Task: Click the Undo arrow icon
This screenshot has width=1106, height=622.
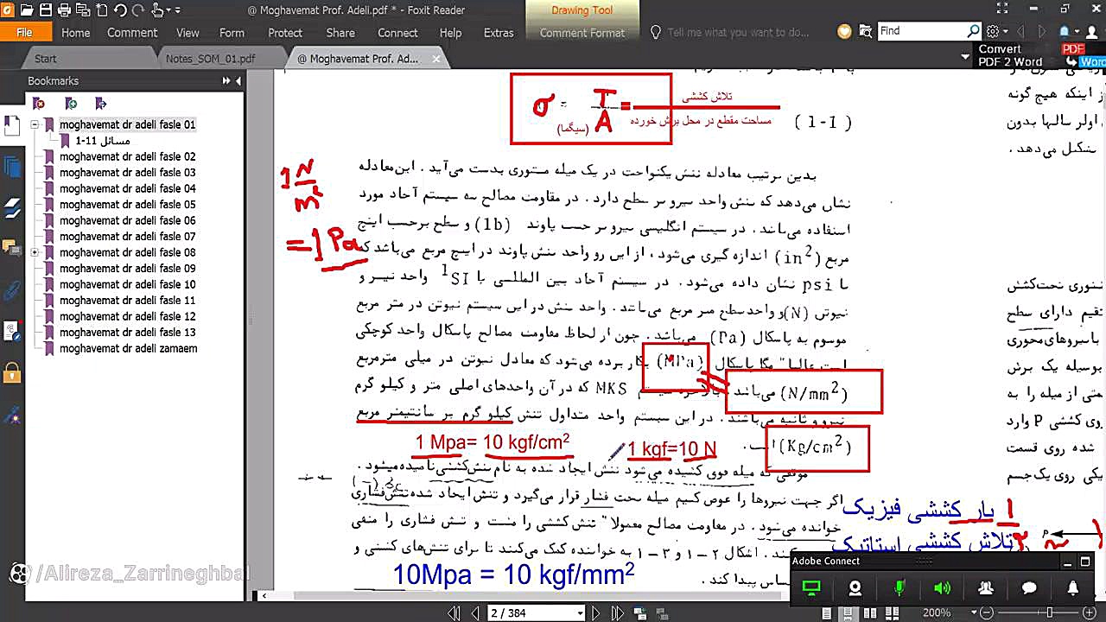Action: tap(120, 10)
